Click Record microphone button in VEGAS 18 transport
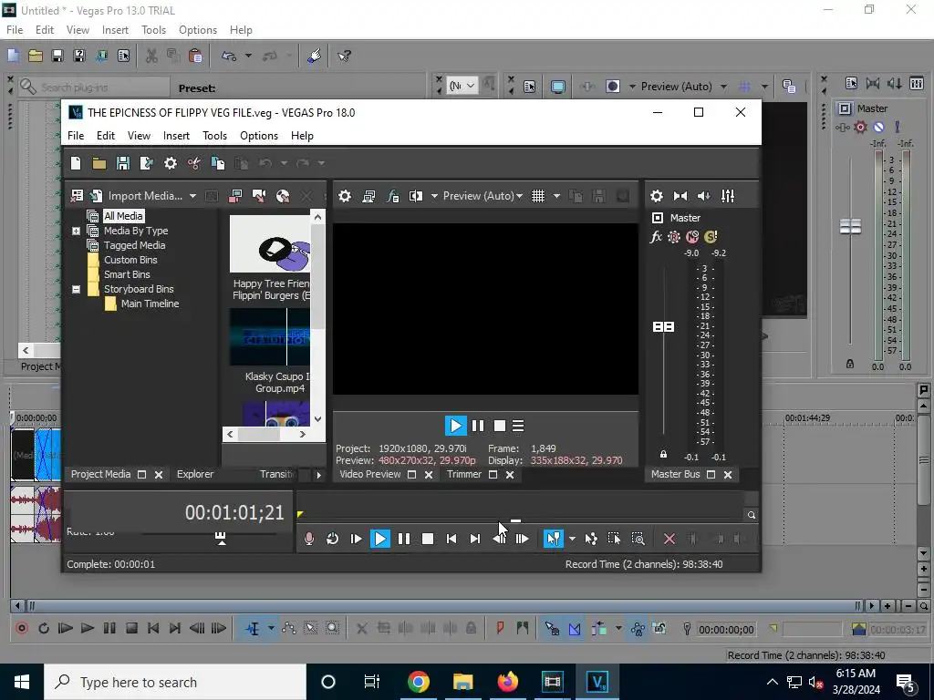 point(308,539)
